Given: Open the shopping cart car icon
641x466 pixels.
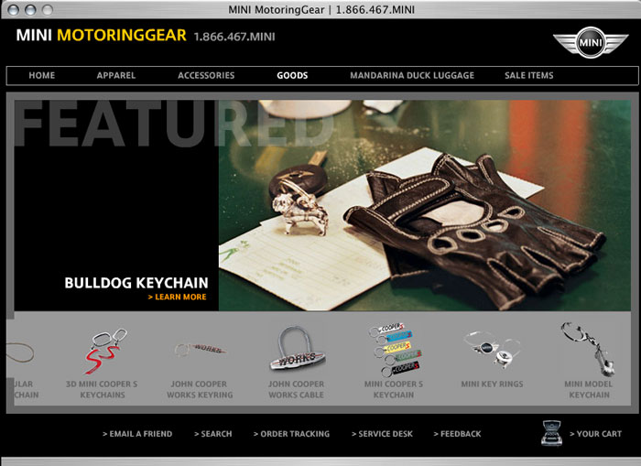Looking at the screenshot, I should (551, 433).
